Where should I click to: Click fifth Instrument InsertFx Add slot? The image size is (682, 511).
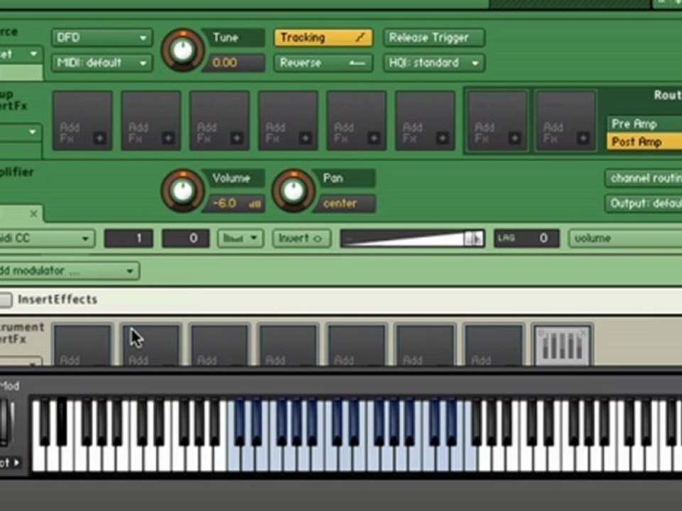(x=357, y=346)
